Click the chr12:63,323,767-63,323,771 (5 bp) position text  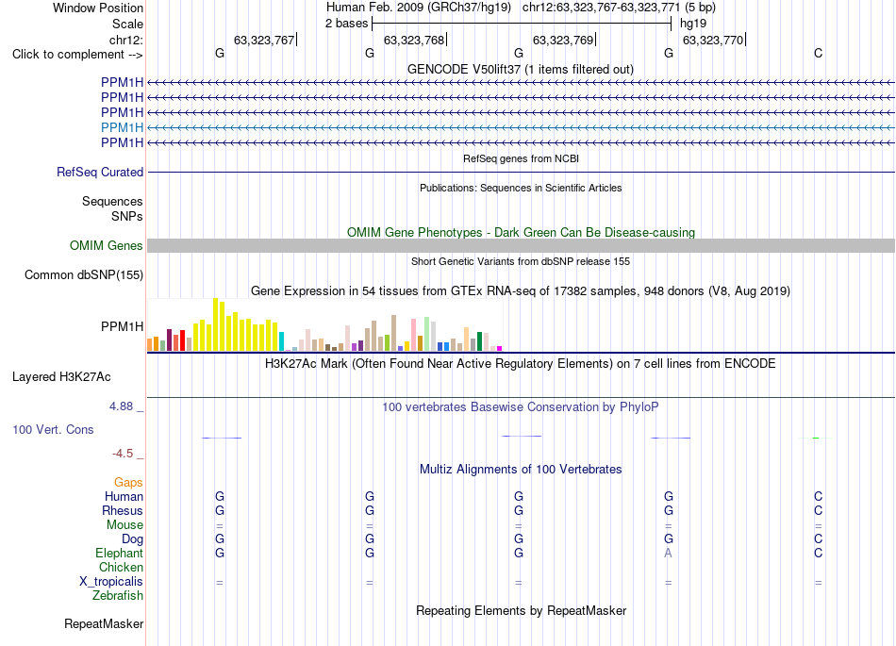point(619,8)
